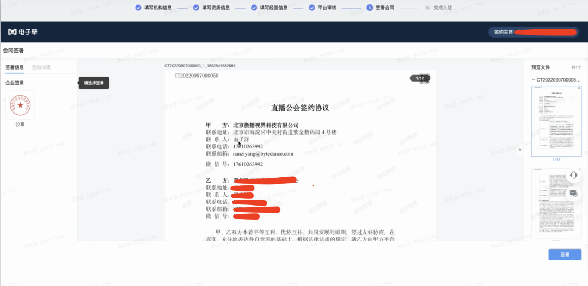Switch to the 签约详情 tab

(41, 67)
